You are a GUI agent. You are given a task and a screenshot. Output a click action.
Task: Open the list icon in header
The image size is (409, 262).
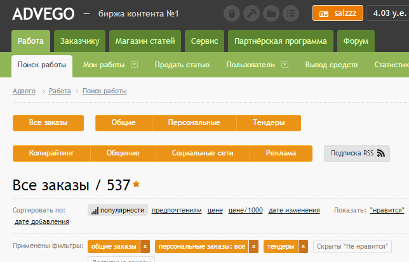(291, 13)
